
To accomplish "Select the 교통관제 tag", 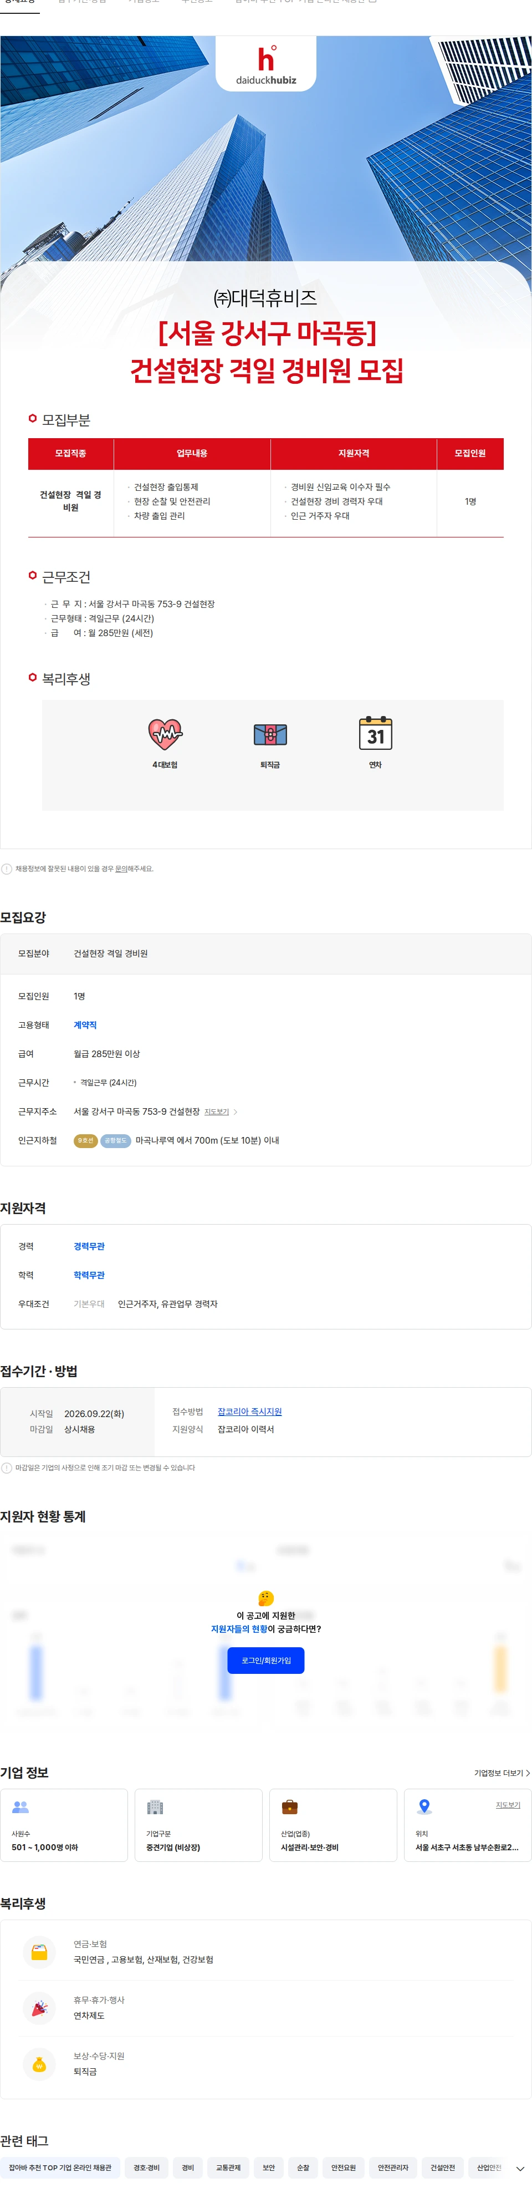I will (227, 2168).
